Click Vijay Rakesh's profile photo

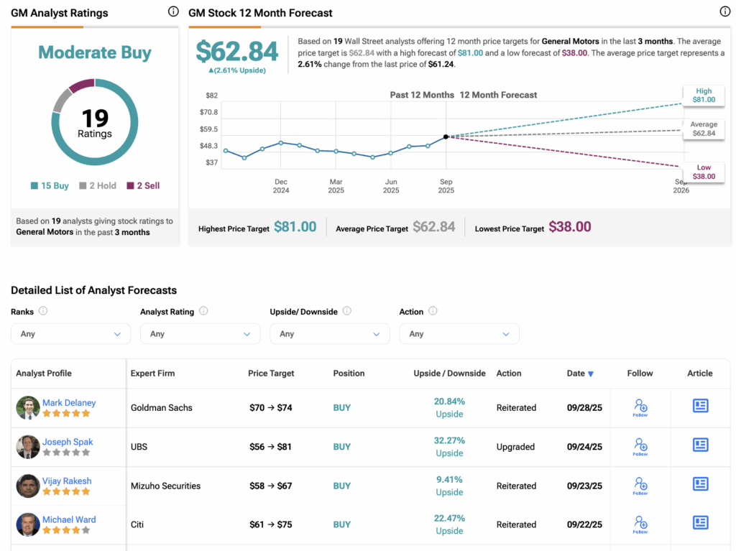(28, 486)
